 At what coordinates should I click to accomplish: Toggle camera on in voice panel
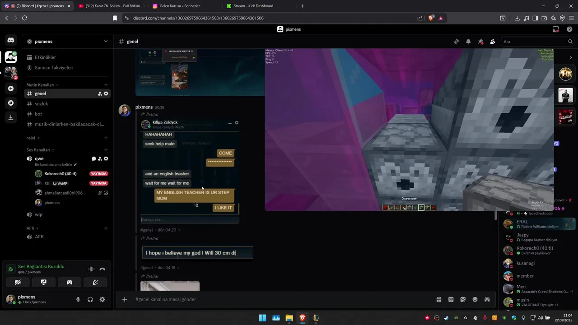[18, 282]
